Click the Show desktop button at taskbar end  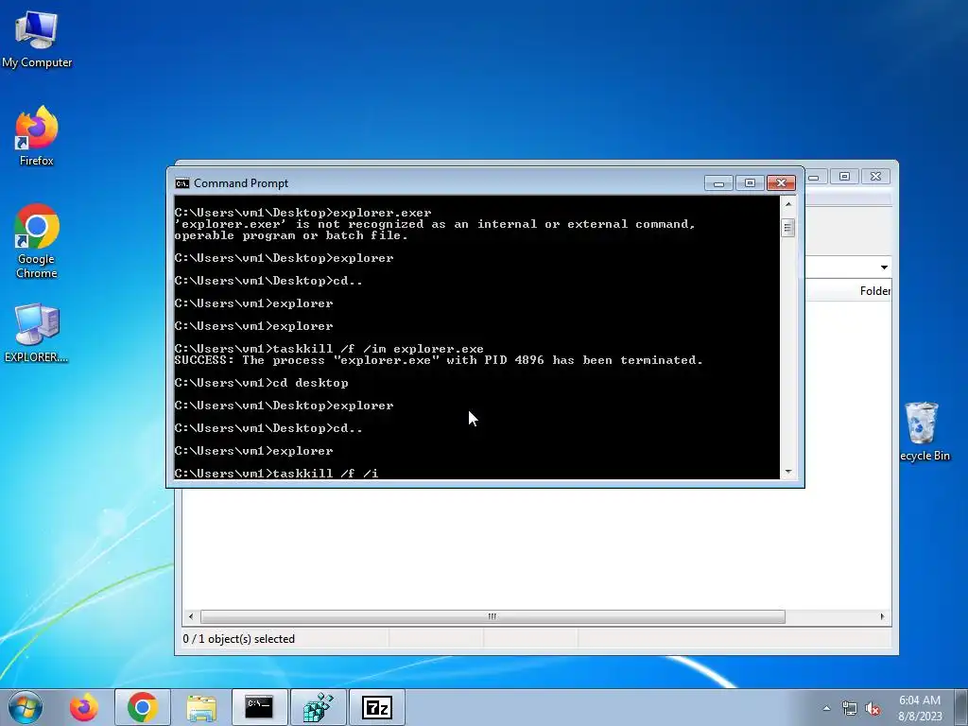(x=961, y=707)
